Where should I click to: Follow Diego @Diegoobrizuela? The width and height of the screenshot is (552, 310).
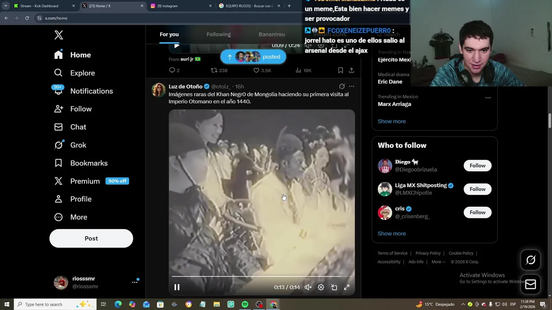point(477,166)
